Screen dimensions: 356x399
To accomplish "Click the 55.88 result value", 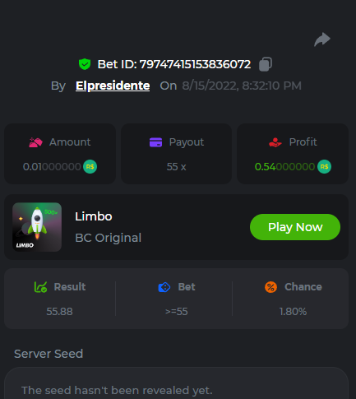I will click(x=59, y=312).
